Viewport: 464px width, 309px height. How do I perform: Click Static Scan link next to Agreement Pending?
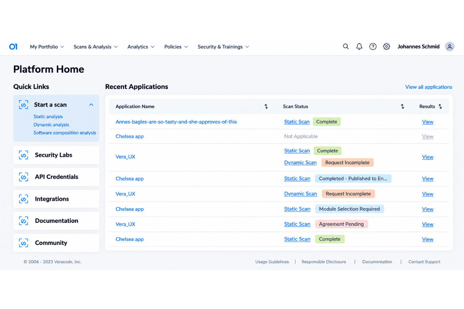tap(297, 224)
